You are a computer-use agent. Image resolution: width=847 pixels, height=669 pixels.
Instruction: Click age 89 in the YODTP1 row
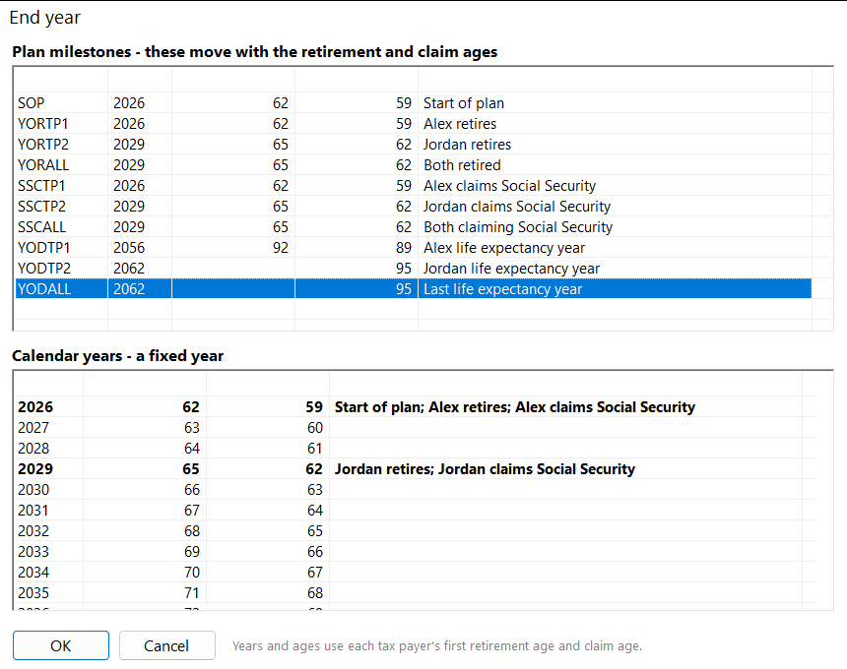coord(404,248)
